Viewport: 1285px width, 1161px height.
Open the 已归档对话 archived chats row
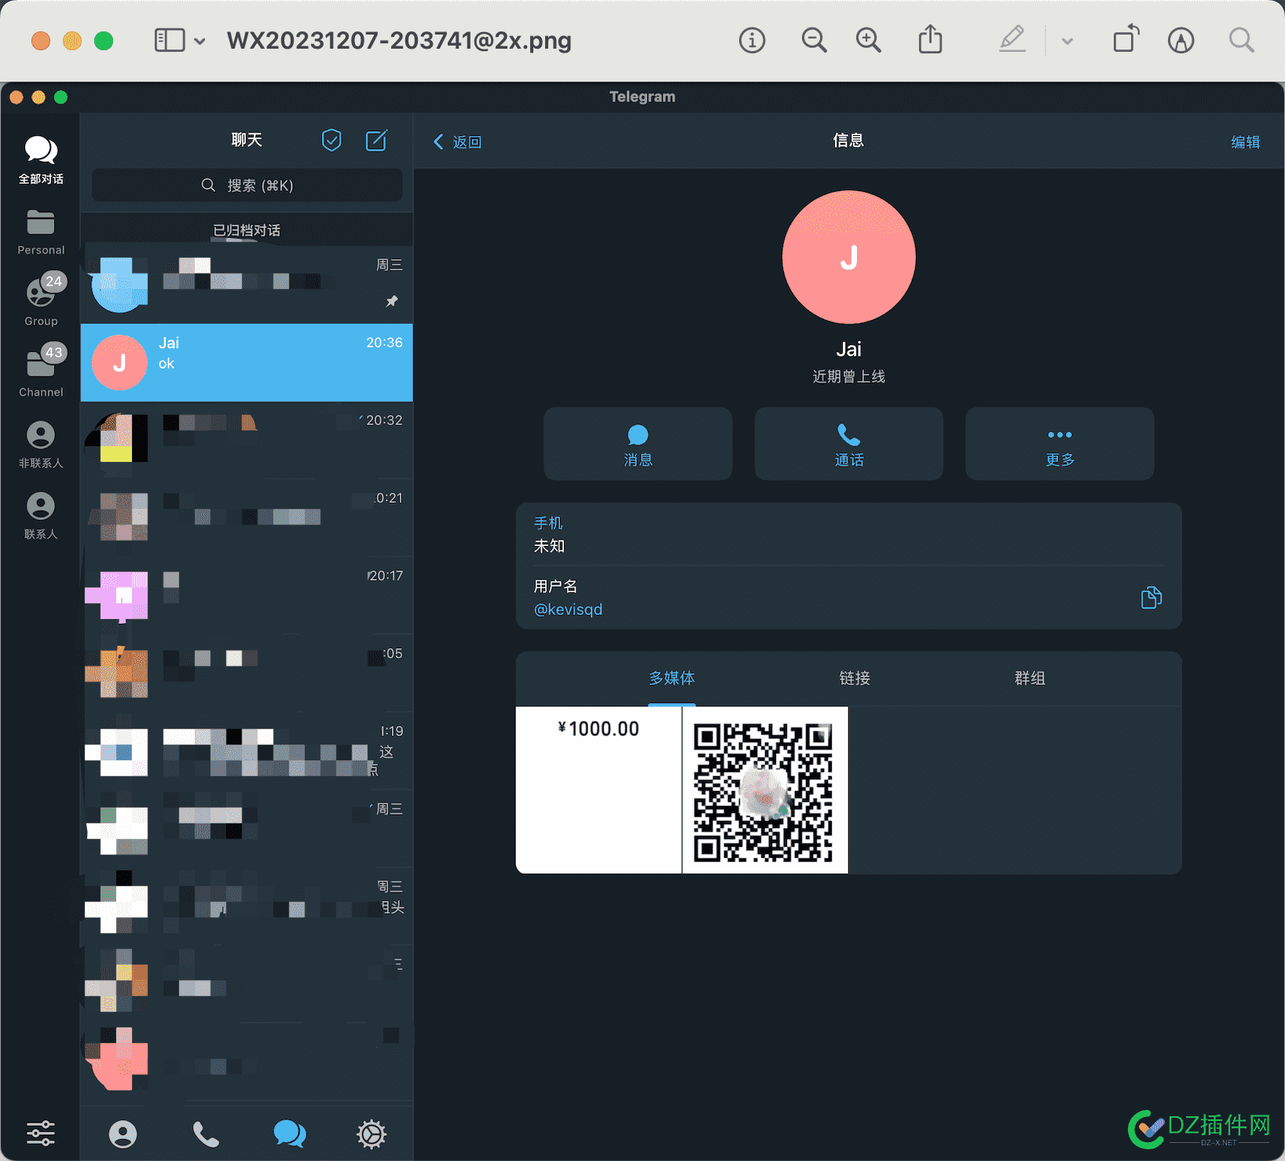tap(247, 229)
